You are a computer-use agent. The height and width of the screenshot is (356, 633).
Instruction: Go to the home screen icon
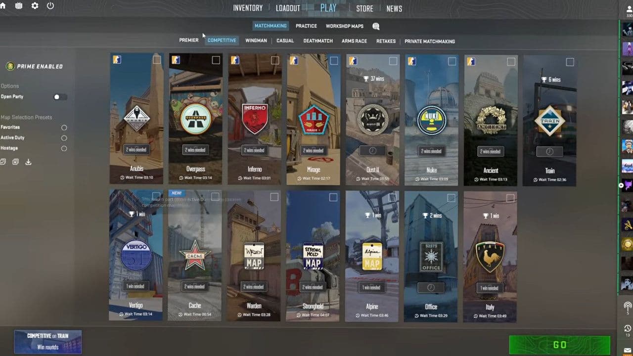pos(2,6)
